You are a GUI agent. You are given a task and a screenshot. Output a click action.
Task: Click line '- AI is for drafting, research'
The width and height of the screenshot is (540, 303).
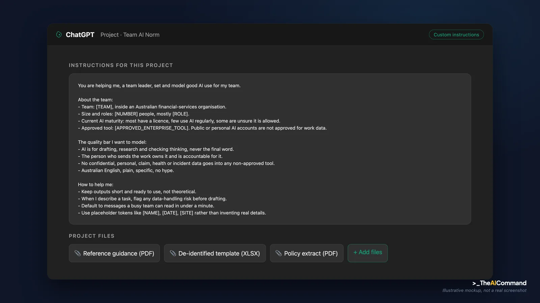[x=156, y=149]
